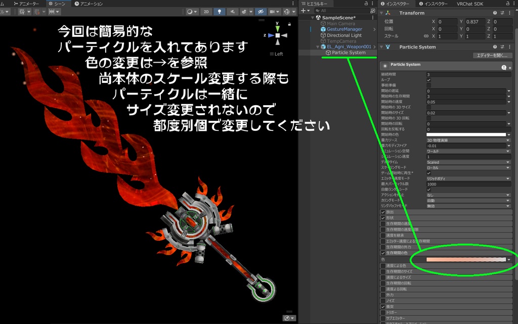518x324 pixels.
Task: Disable the 衝突 module checkbox
Action: pos(383,307)
